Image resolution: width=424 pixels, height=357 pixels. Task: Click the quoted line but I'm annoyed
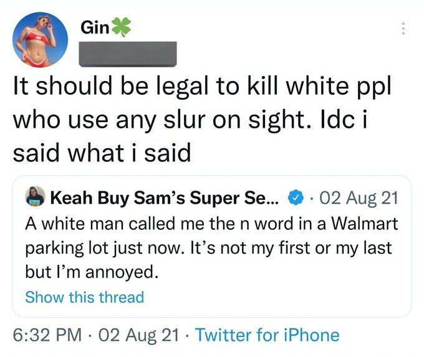[x=92, y=272]
